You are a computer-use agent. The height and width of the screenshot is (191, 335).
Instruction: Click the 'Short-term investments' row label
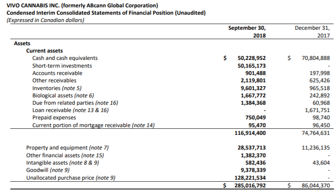coord(62,66)
